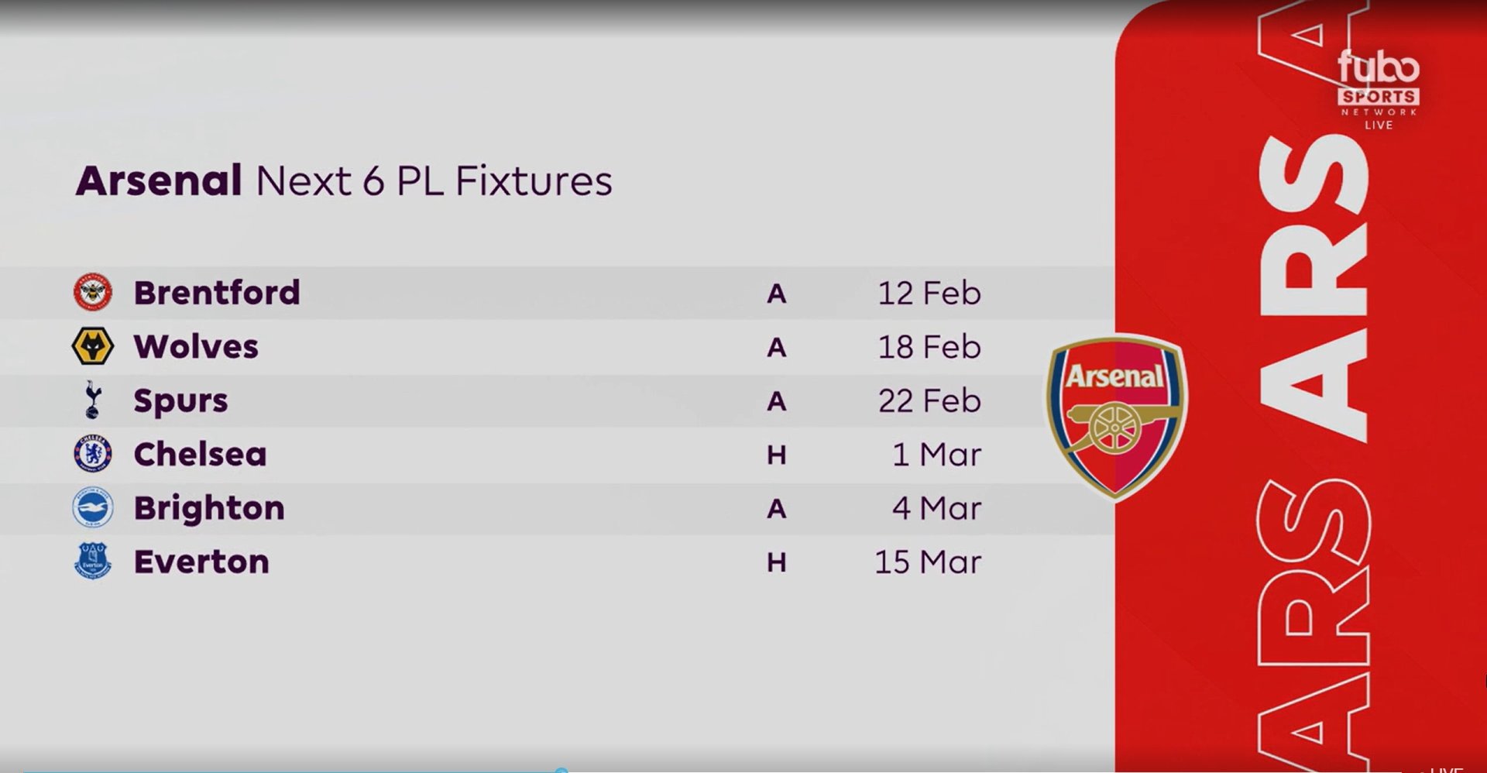
Task: Click the Brighton team name
Action: (x=209, y=508)
